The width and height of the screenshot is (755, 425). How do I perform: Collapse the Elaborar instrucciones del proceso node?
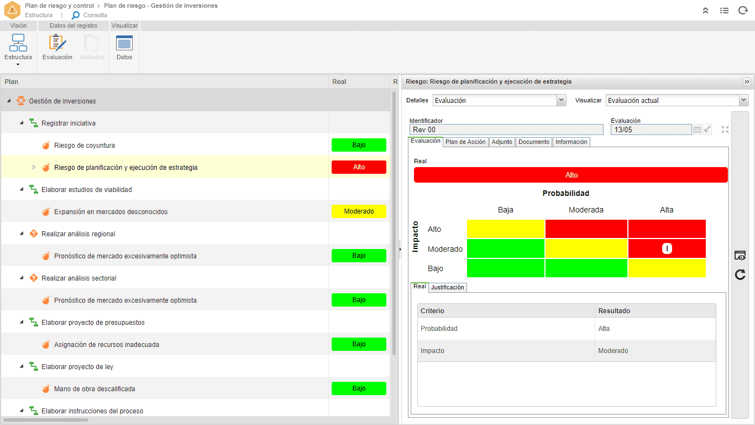22,411
